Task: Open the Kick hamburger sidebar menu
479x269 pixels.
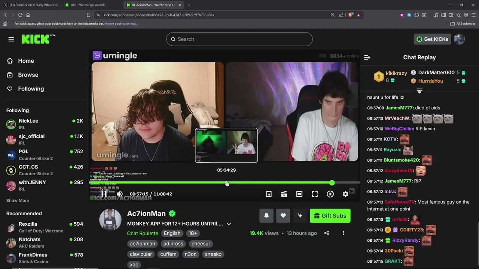Action: (11, 39)
